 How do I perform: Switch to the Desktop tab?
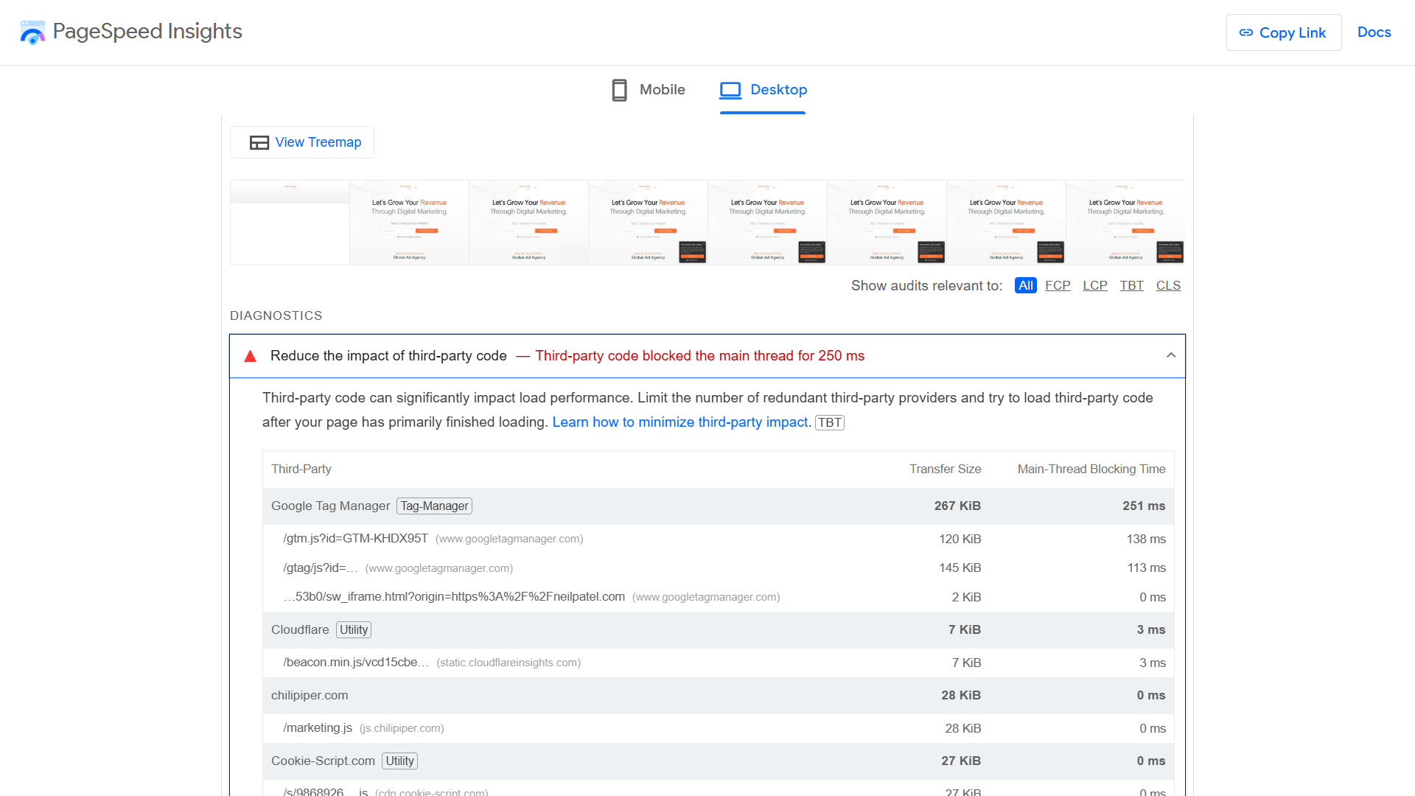(763, 90)
